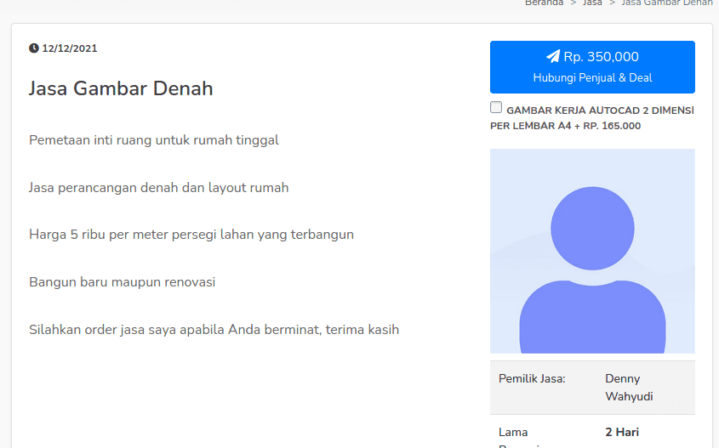The image size is (719, 448).
Task: Click the paper plane icon on price button
Action: [x=553, y=56]
